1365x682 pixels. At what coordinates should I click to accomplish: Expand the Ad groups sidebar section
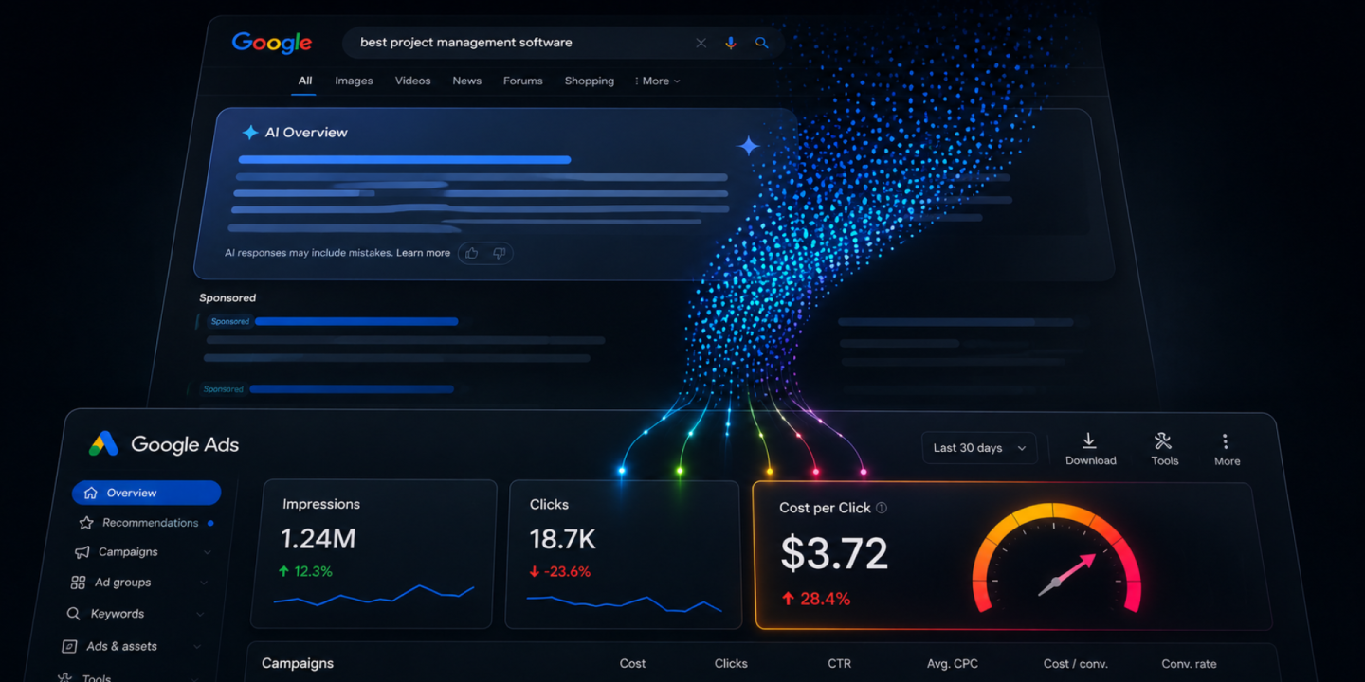pos(203,583)
